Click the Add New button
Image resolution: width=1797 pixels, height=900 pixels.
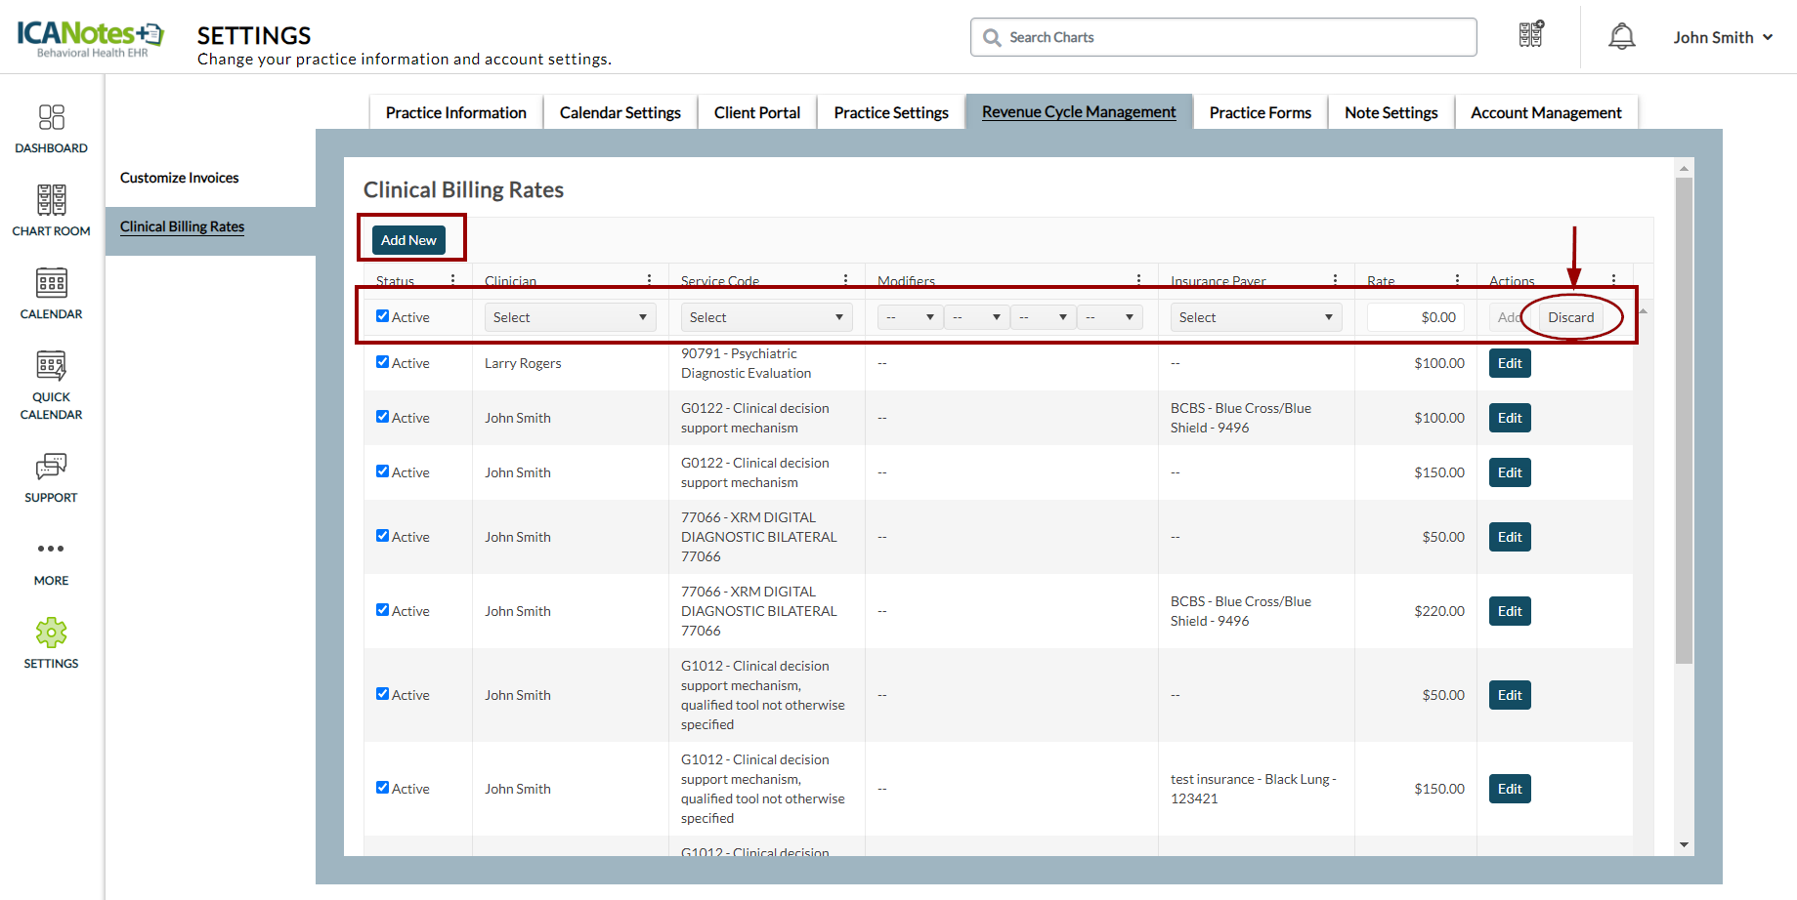[408, 240]
